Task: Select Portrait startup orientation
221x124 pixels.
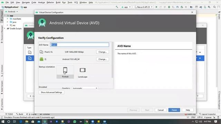Action: (65, 72)
